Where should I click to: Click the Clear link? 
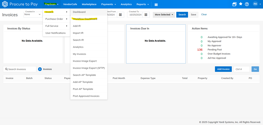(204, 15)
